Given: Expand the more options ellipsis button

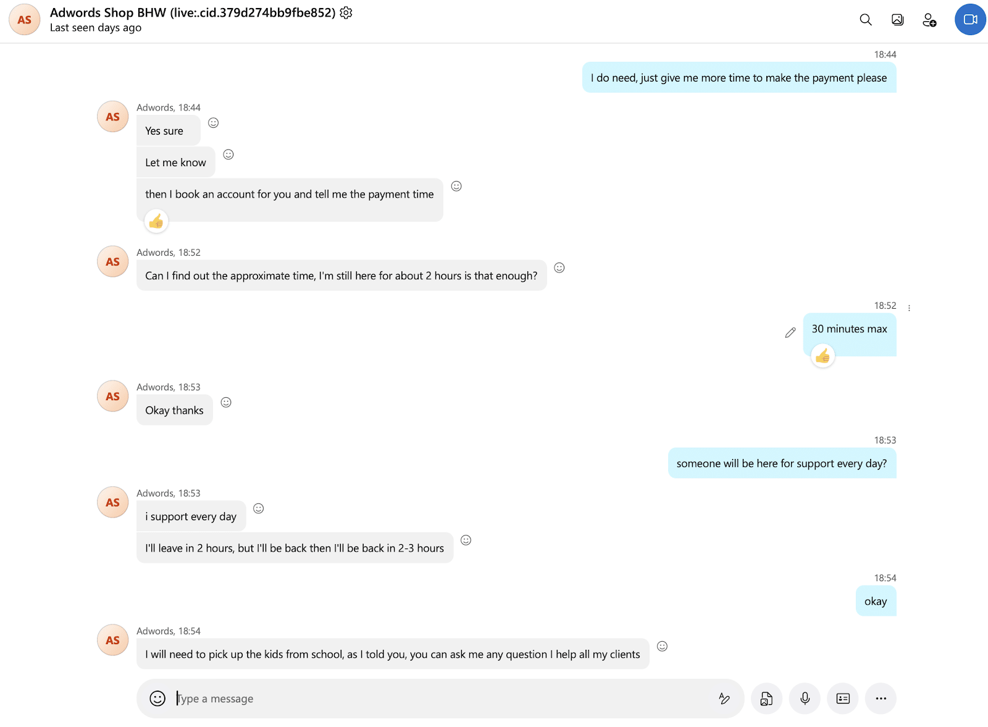Looking at the screenshot, I should (881, 698).
